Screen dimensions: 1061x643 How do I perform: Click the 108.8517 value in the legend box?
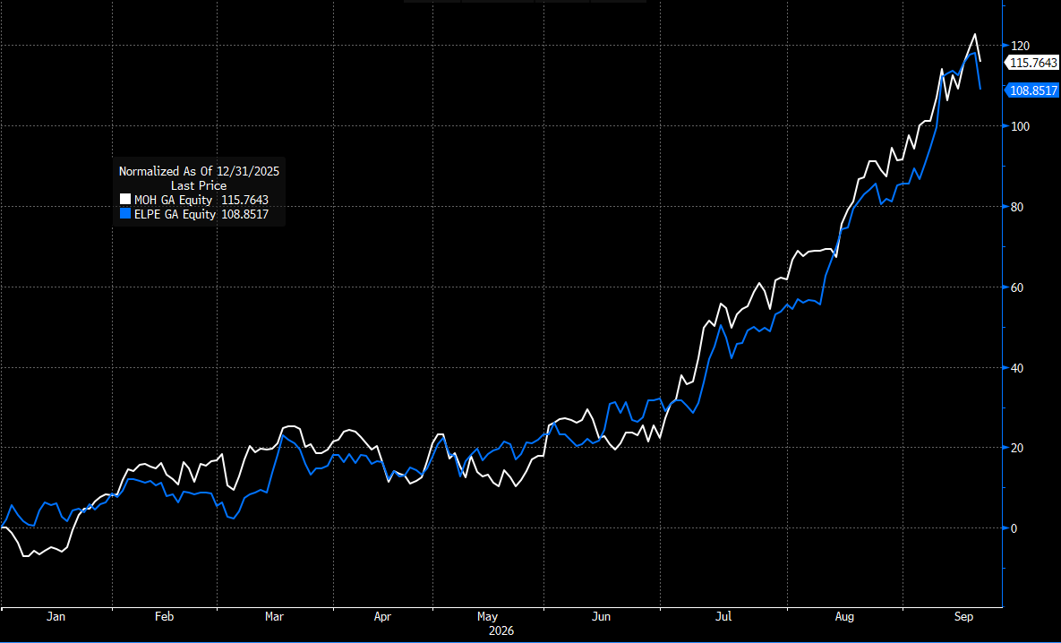pyautogui.click(x=245, y=214)
